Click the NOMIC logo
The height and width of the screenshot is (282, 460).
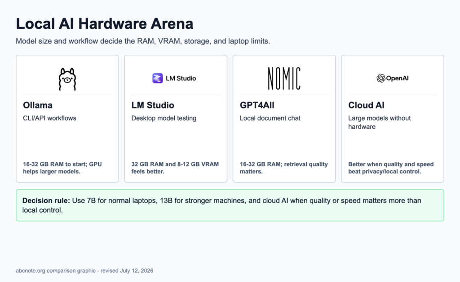pyautogui.click(x=284, y=78)
